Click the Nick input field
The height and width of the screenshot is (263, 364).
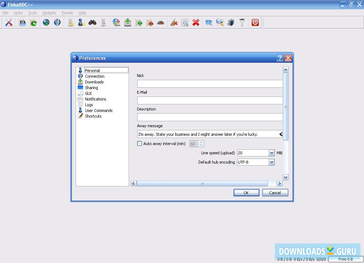pyautogui.click(x=210, y=84)
